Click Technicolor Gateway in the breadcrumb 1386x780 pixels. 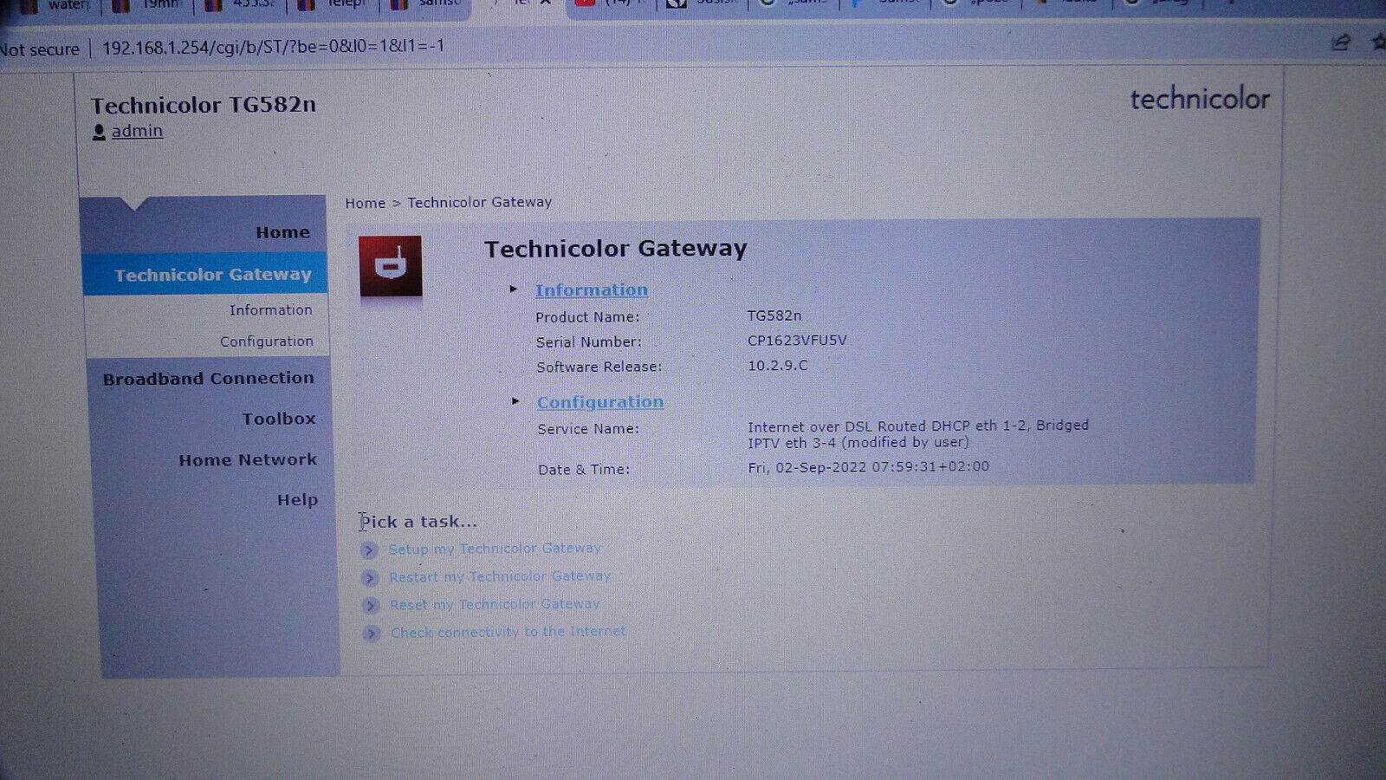pyautogui.click(x=479, y=202)
